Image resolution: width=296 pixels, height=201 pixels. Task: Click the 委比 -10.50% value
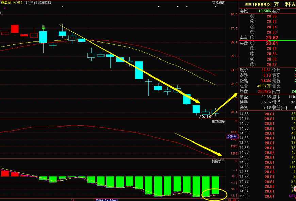[264, 11]
